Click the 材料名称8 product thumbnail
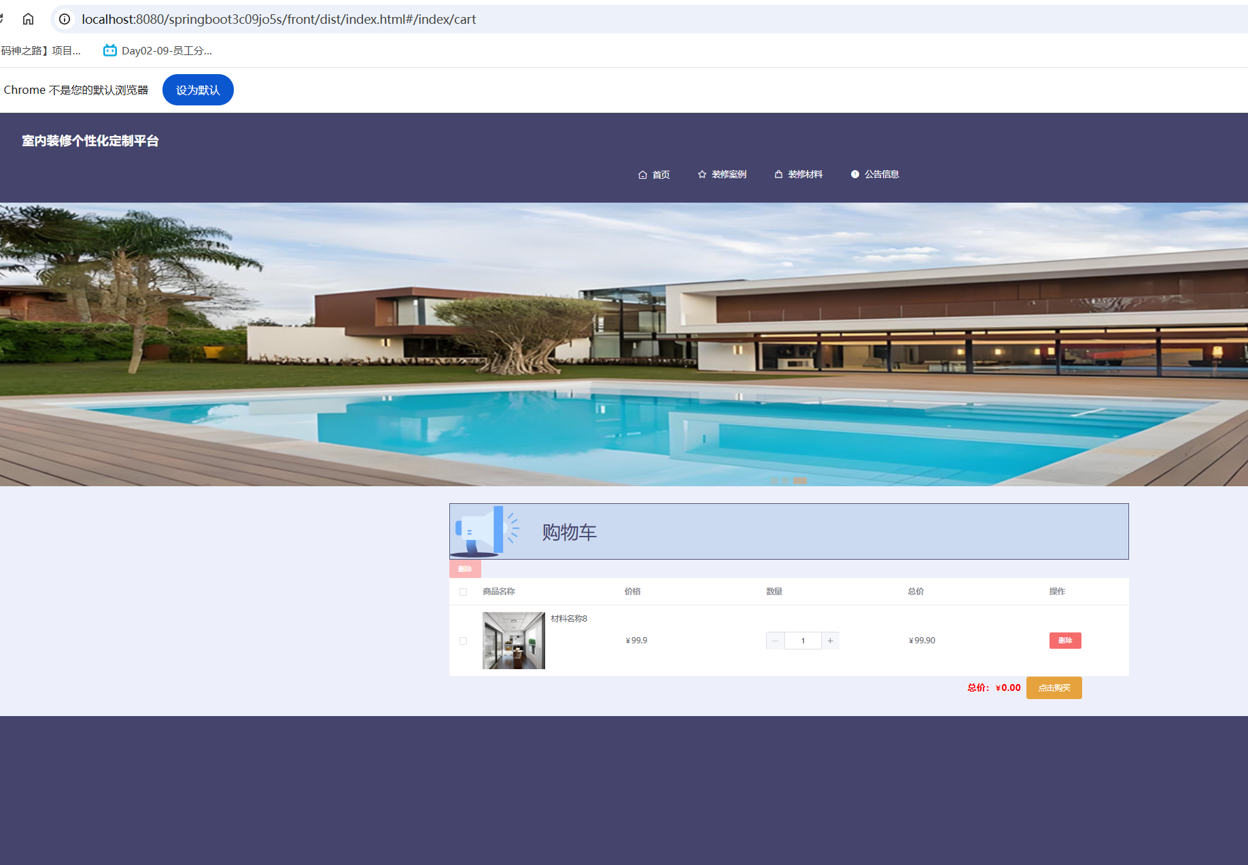The width and height of the screenshot is (1248, 865). [x=513, y=641]
